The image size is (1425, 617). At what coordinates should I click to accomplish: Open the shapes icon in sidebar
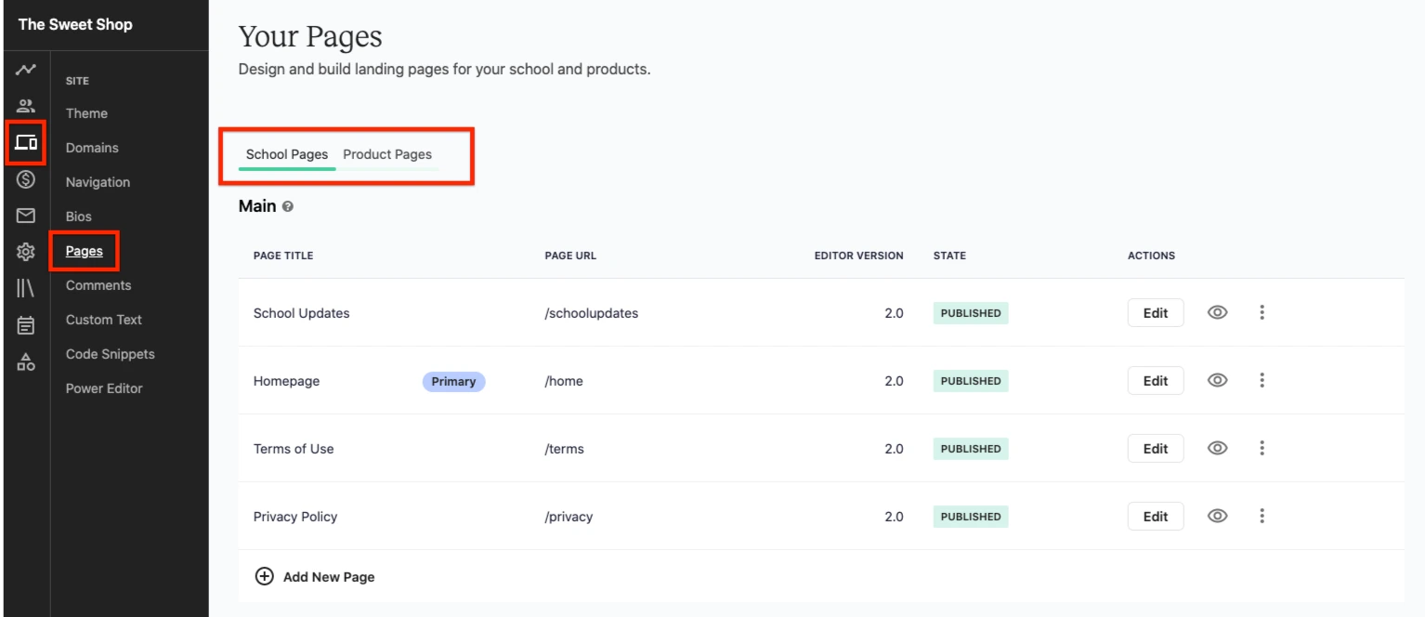pos(26,362)
